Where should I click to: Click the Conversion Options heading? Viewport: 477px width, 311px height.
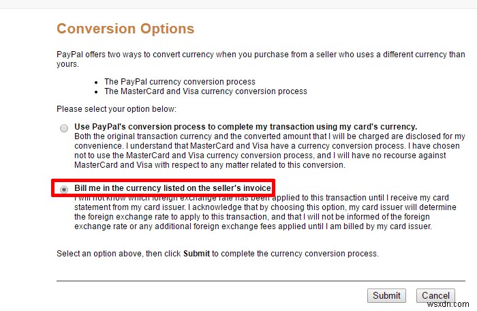(125, 29)
